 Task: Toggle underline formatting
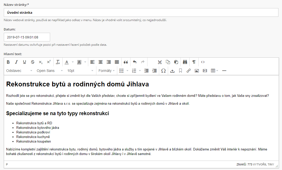click(x=24, y=62)
